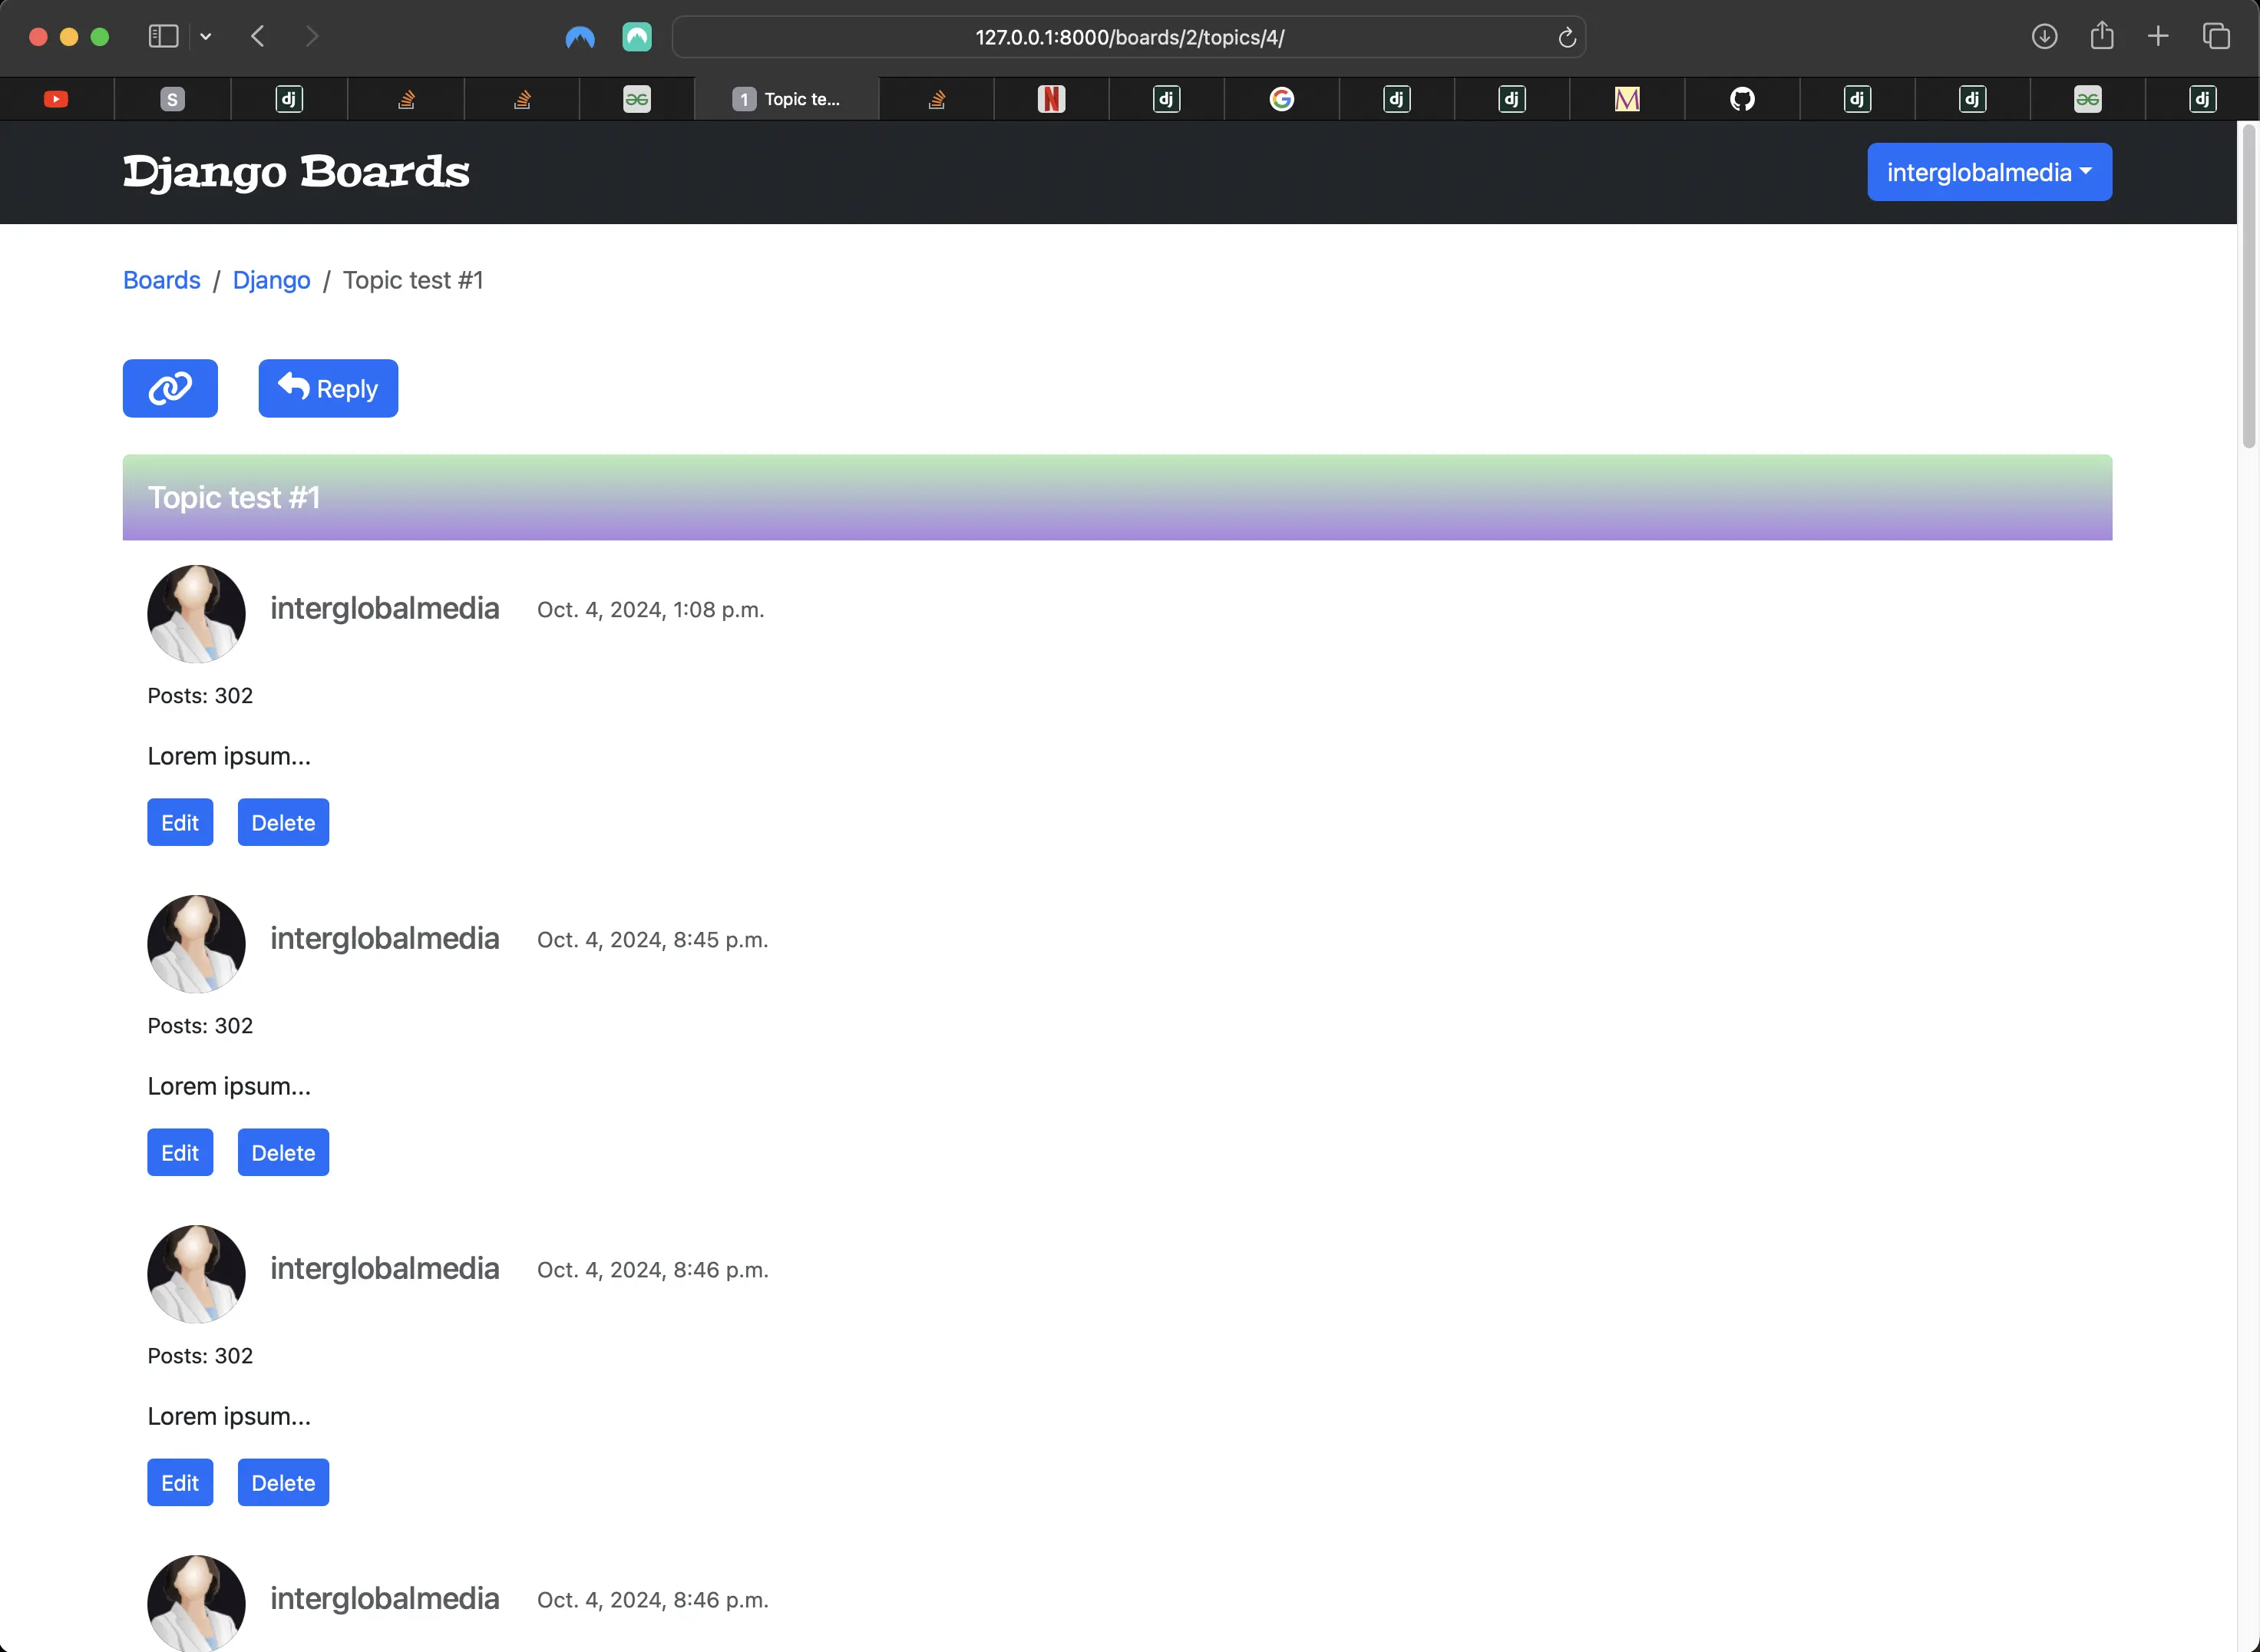
Task: Click the date 'Oct. 4, 2024, 1:08 p.m.'
Action: (x=650, y=610)
